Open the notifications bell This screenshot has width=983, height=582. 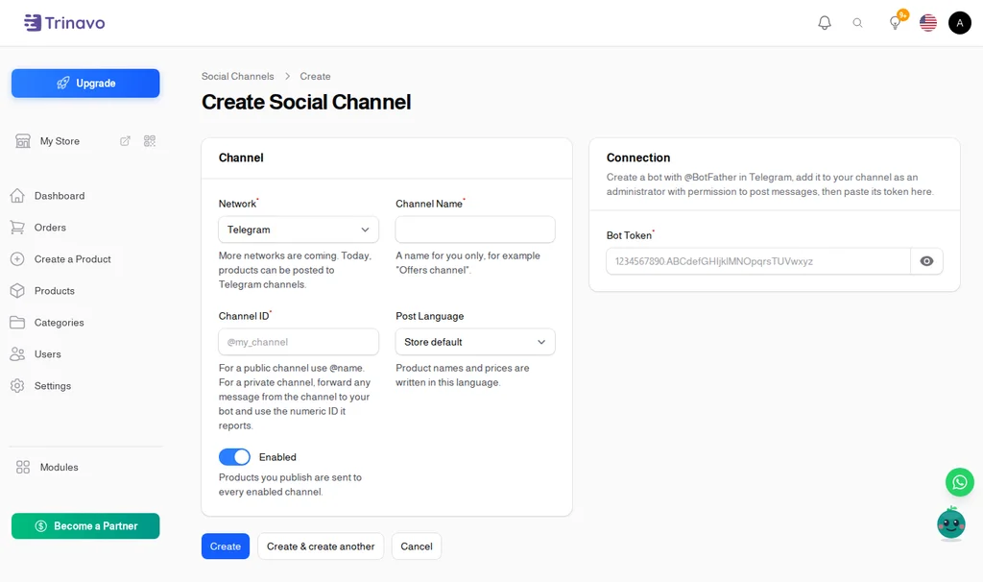pyautogui.click(x=825, y=23)
